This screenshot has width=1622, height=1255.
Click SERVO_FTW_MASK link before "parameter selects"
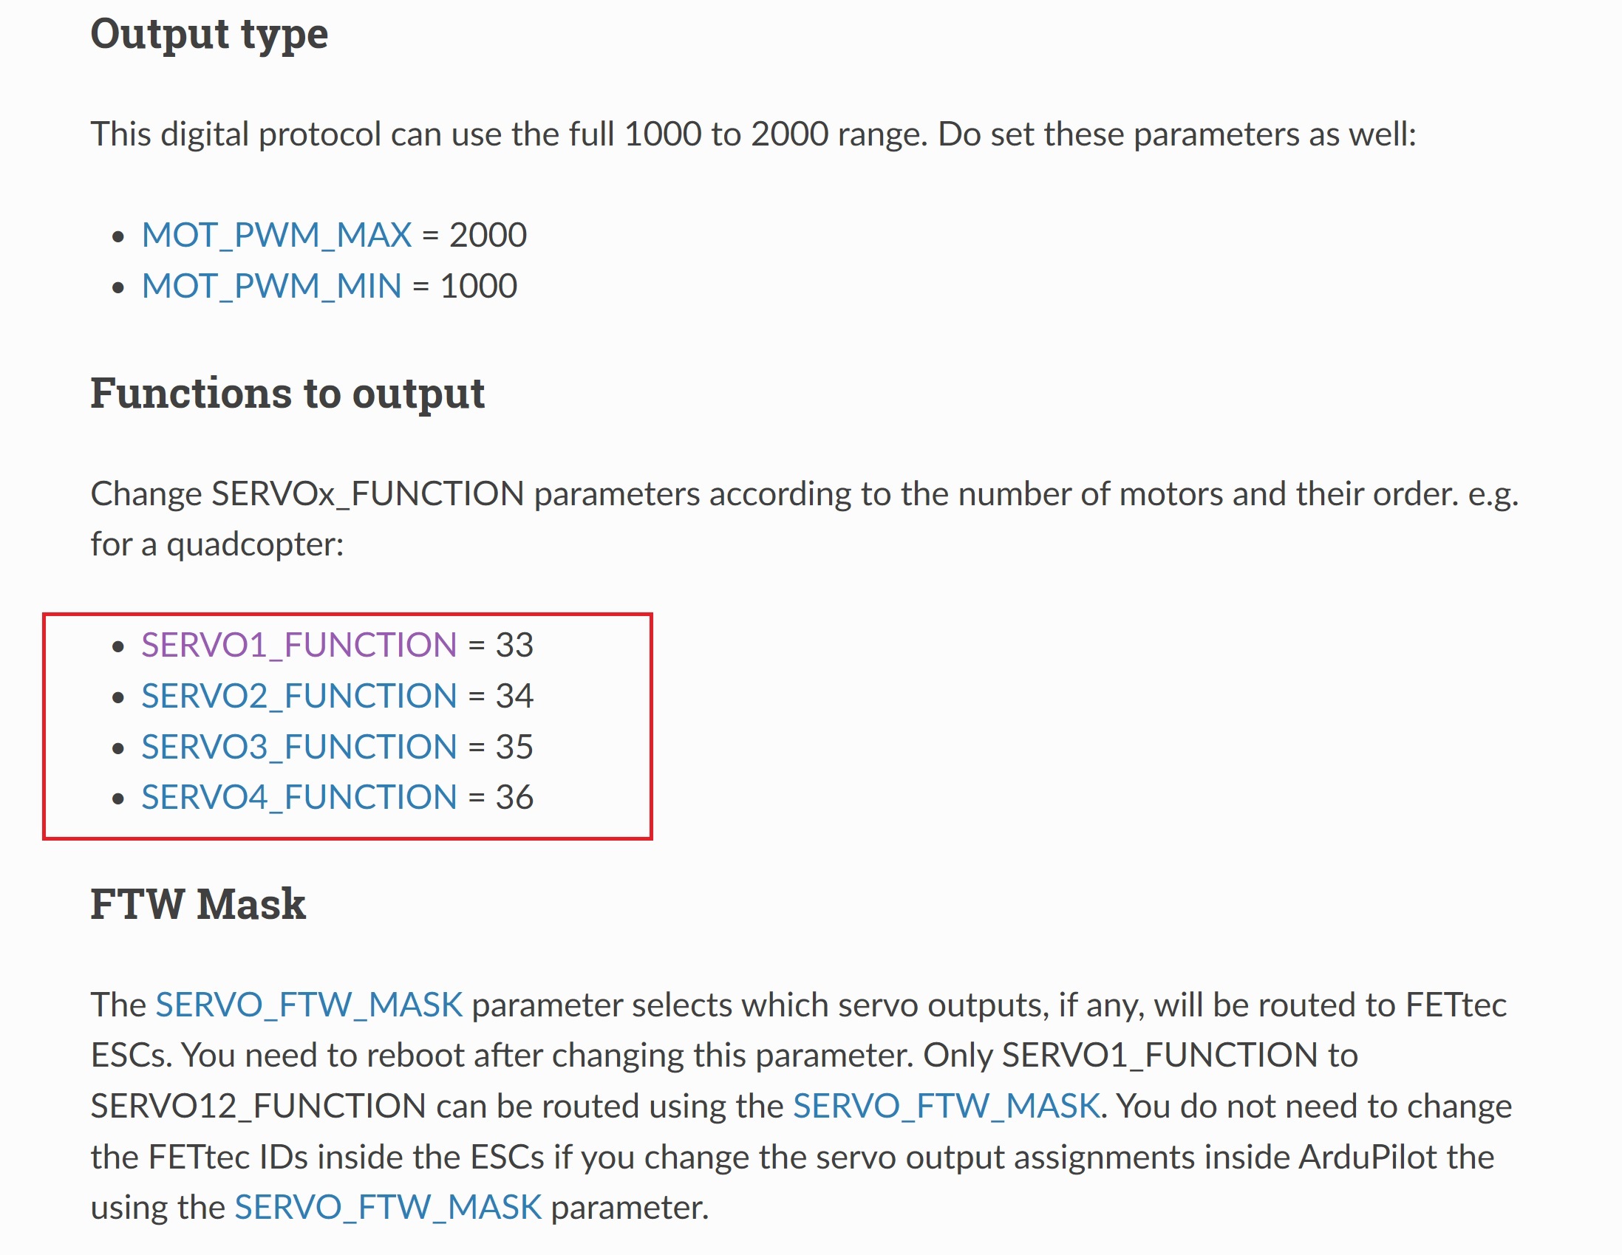(309, 1005)
